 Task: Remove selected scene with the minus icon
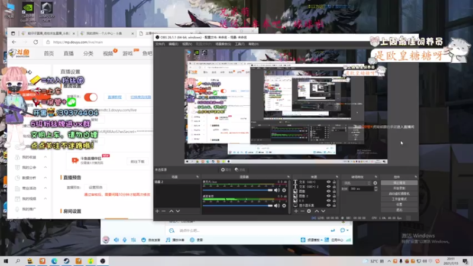(164, 211)
